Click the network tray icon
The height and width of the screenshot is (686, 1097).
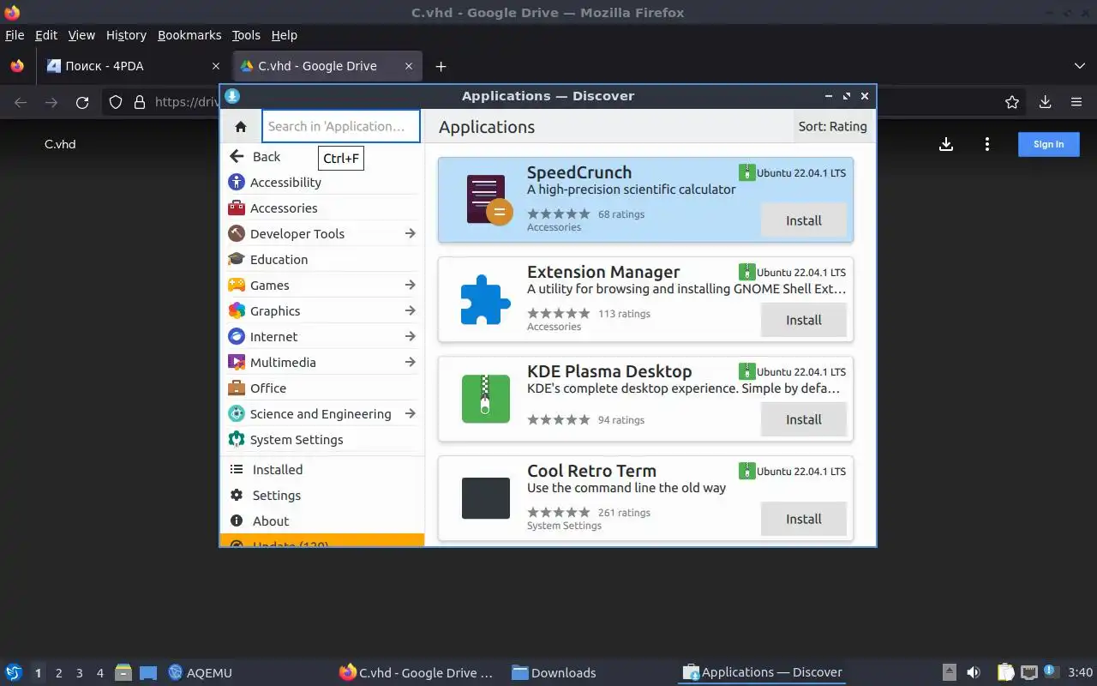1029,673
